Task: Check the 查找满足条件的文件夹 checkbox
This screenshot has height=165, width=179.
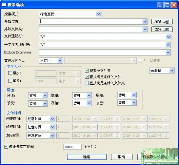Action: (x=87, y=83)
